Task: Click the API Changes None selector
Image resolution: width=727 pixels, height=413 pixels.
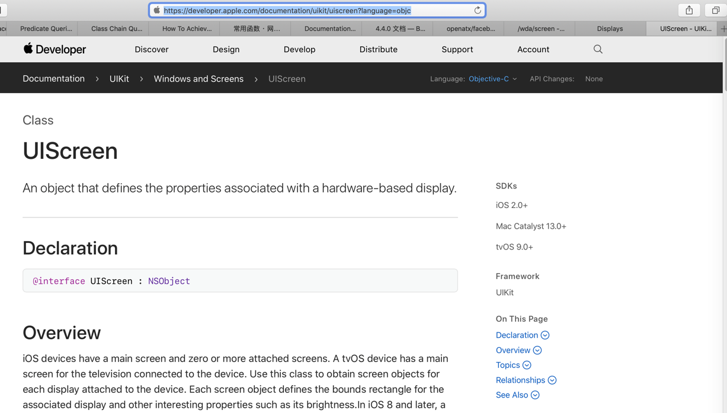Action: [594, 79]
